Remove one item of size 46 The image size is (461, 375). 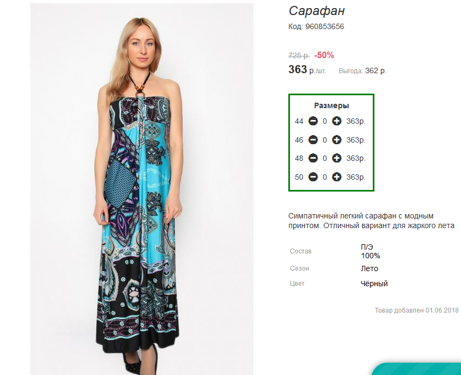[x=313, y=140]
